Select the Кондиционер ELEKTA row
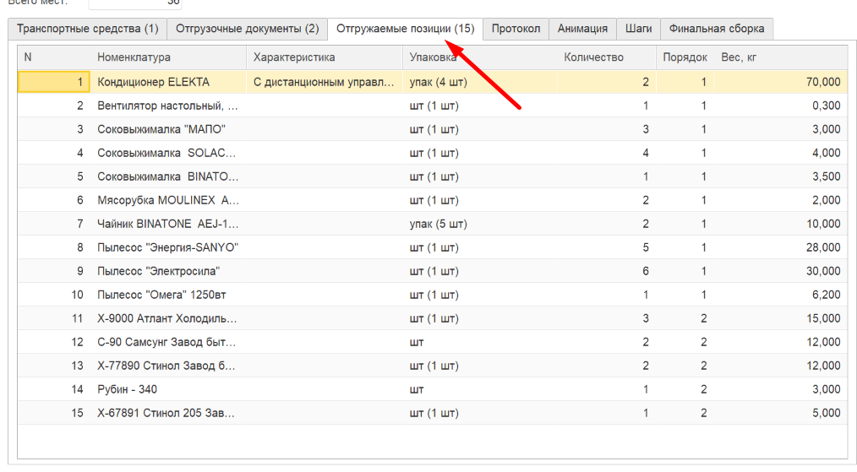The width and height of the screenshot is (857, 472). point(433,82)
